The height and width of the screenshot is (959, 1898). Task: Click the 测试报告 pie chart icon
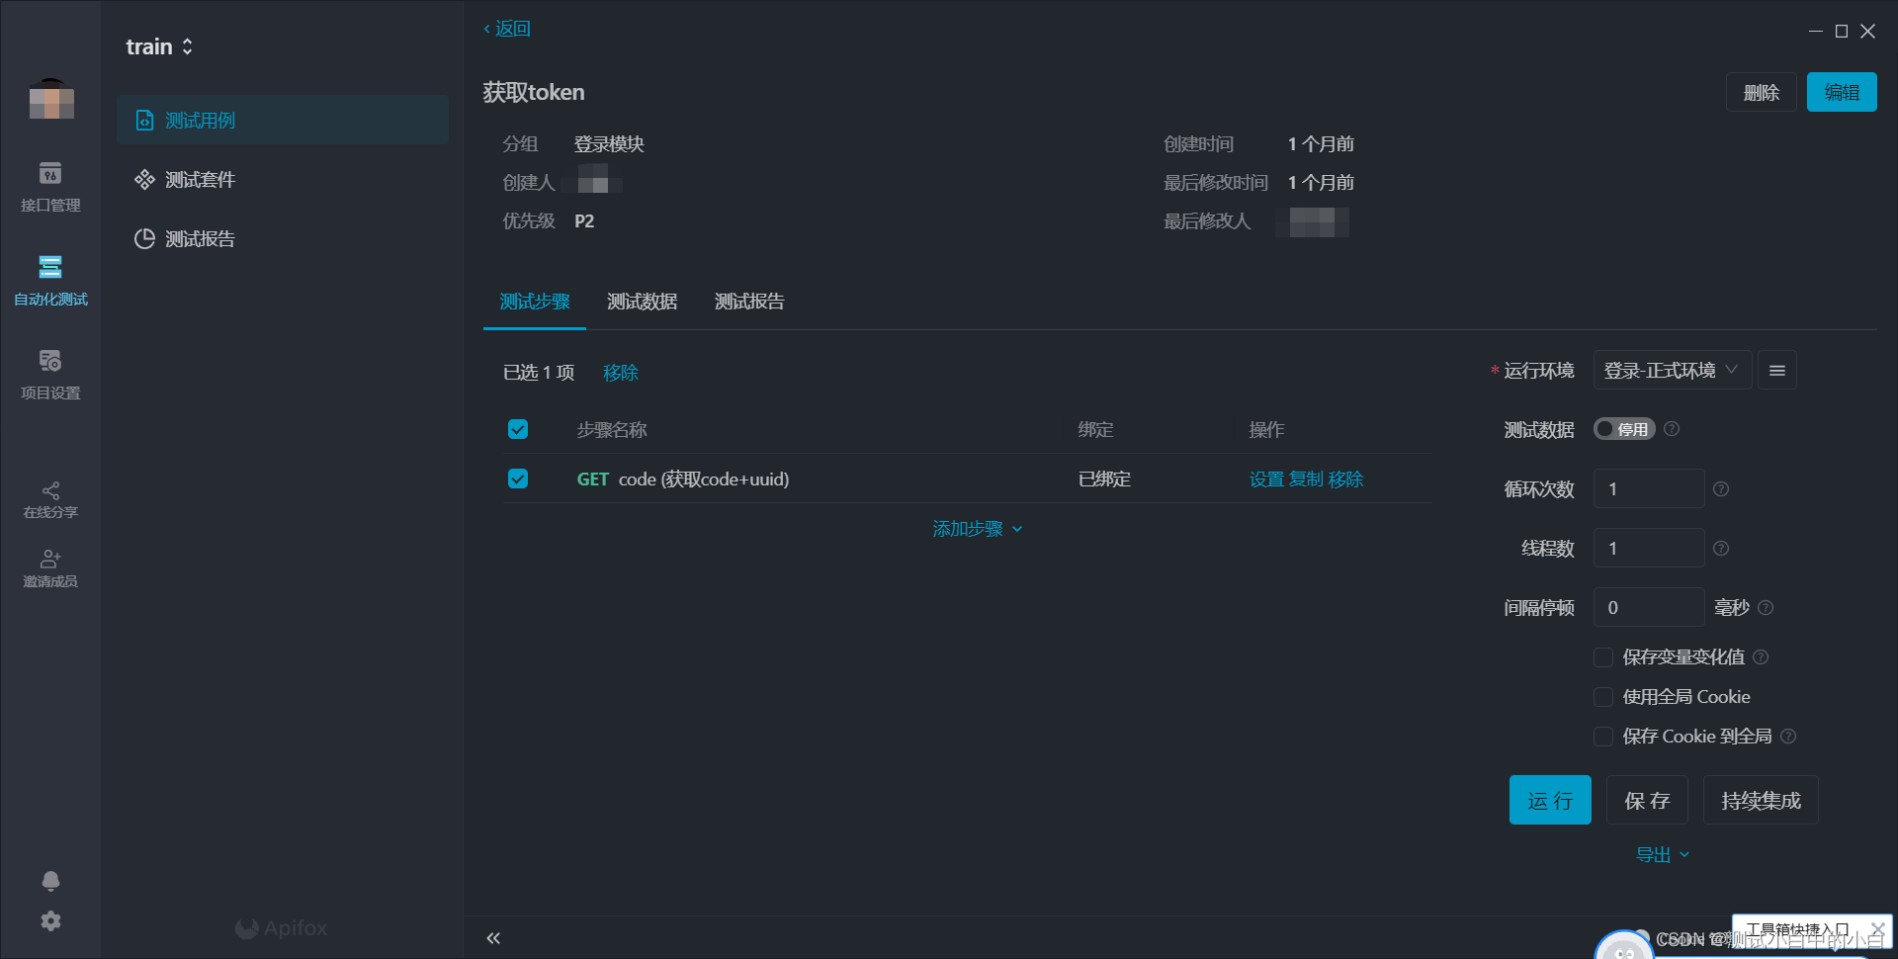coord(144,239)
